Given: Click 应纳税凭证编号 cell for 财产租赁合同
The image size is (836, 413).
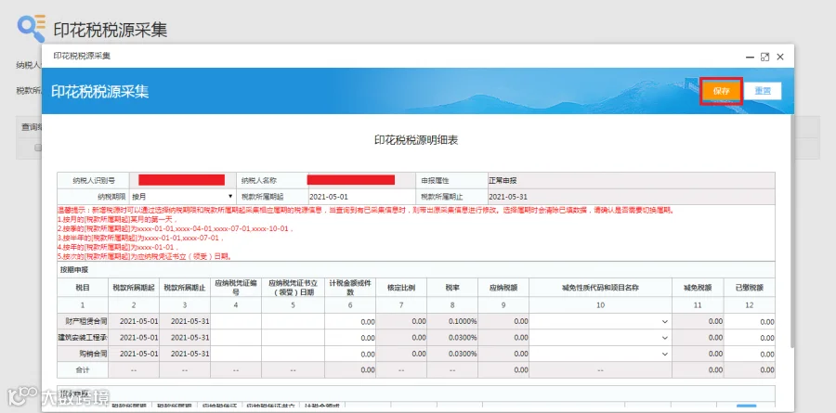Looking at the screenshot, I should (x=236, y=321).
